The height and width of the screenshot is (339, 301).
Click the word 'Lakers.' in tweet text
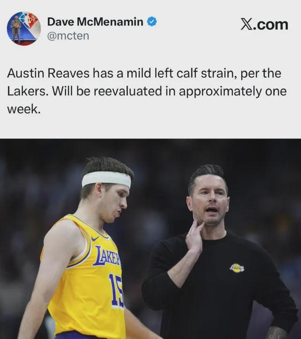coord(26,91)
